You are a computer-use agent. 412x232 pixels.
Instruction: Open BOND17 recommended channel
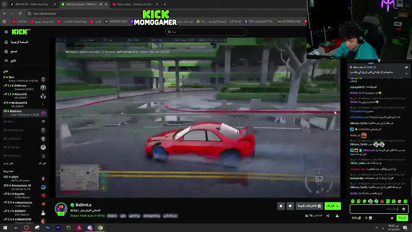click(24, 213)
